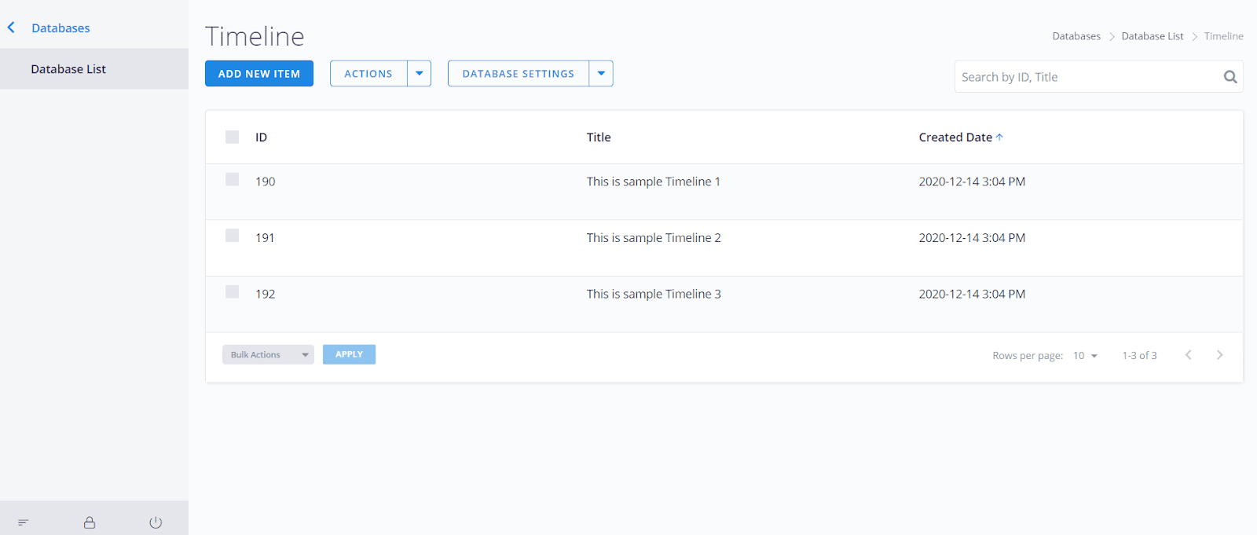The height and width of the screenshot is (535, 1257).
Task: Go to the previous page arrow
Action: [x=1188, y=355]
